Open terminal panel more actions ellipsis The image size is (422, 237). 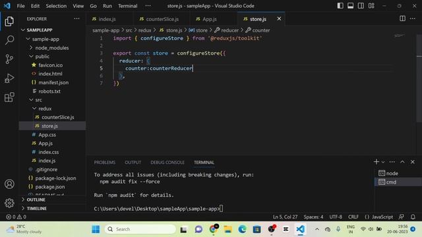click(x=392, y=162)
